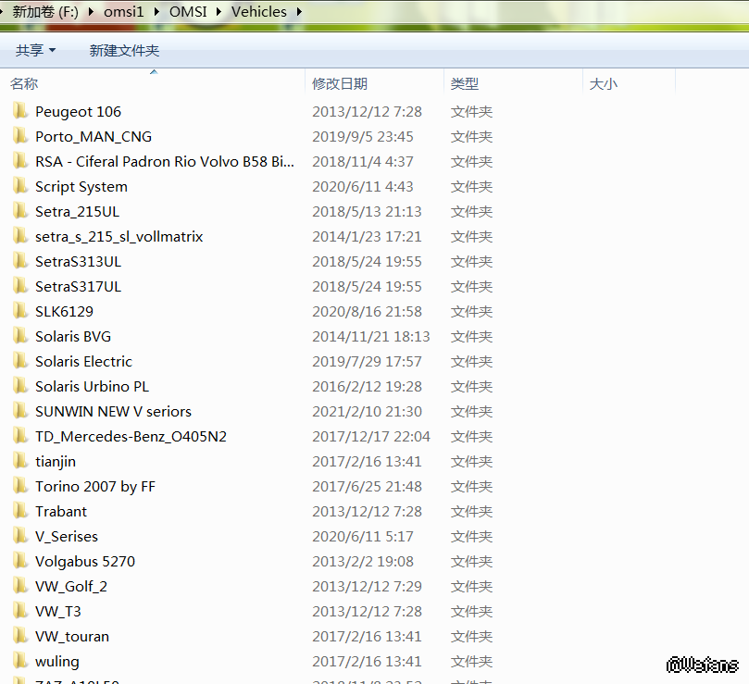Click the date 2013/2/2 19:08
749x684 pixels.
coord(363,561)
